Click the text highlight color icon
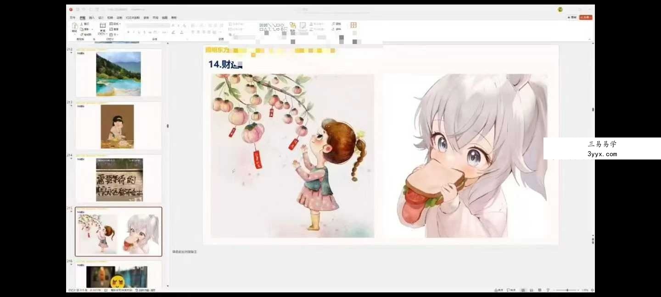 pyautogui.click(x=173, y=32)
